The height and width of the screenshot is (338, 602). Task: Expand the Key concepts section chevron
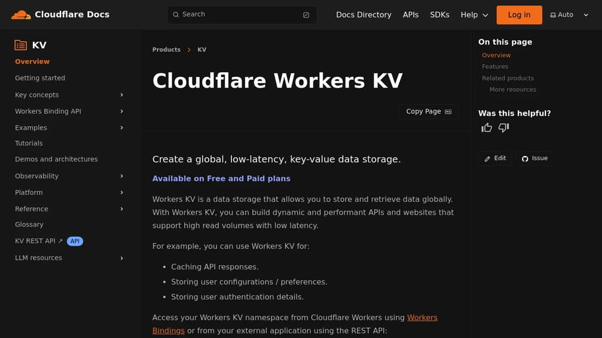[122, 94]
